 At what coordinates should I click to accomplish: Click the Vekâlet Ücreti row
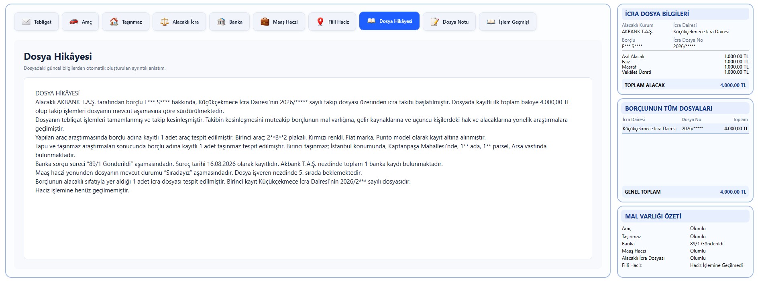[x=685, y=72]
